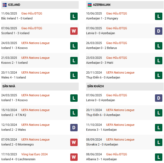
Task: Click the Thụy Điển 6 - 0 Azerbaijan result under SÂN KHÁCH
Action: pyautogui.click(x=103, y=115)
